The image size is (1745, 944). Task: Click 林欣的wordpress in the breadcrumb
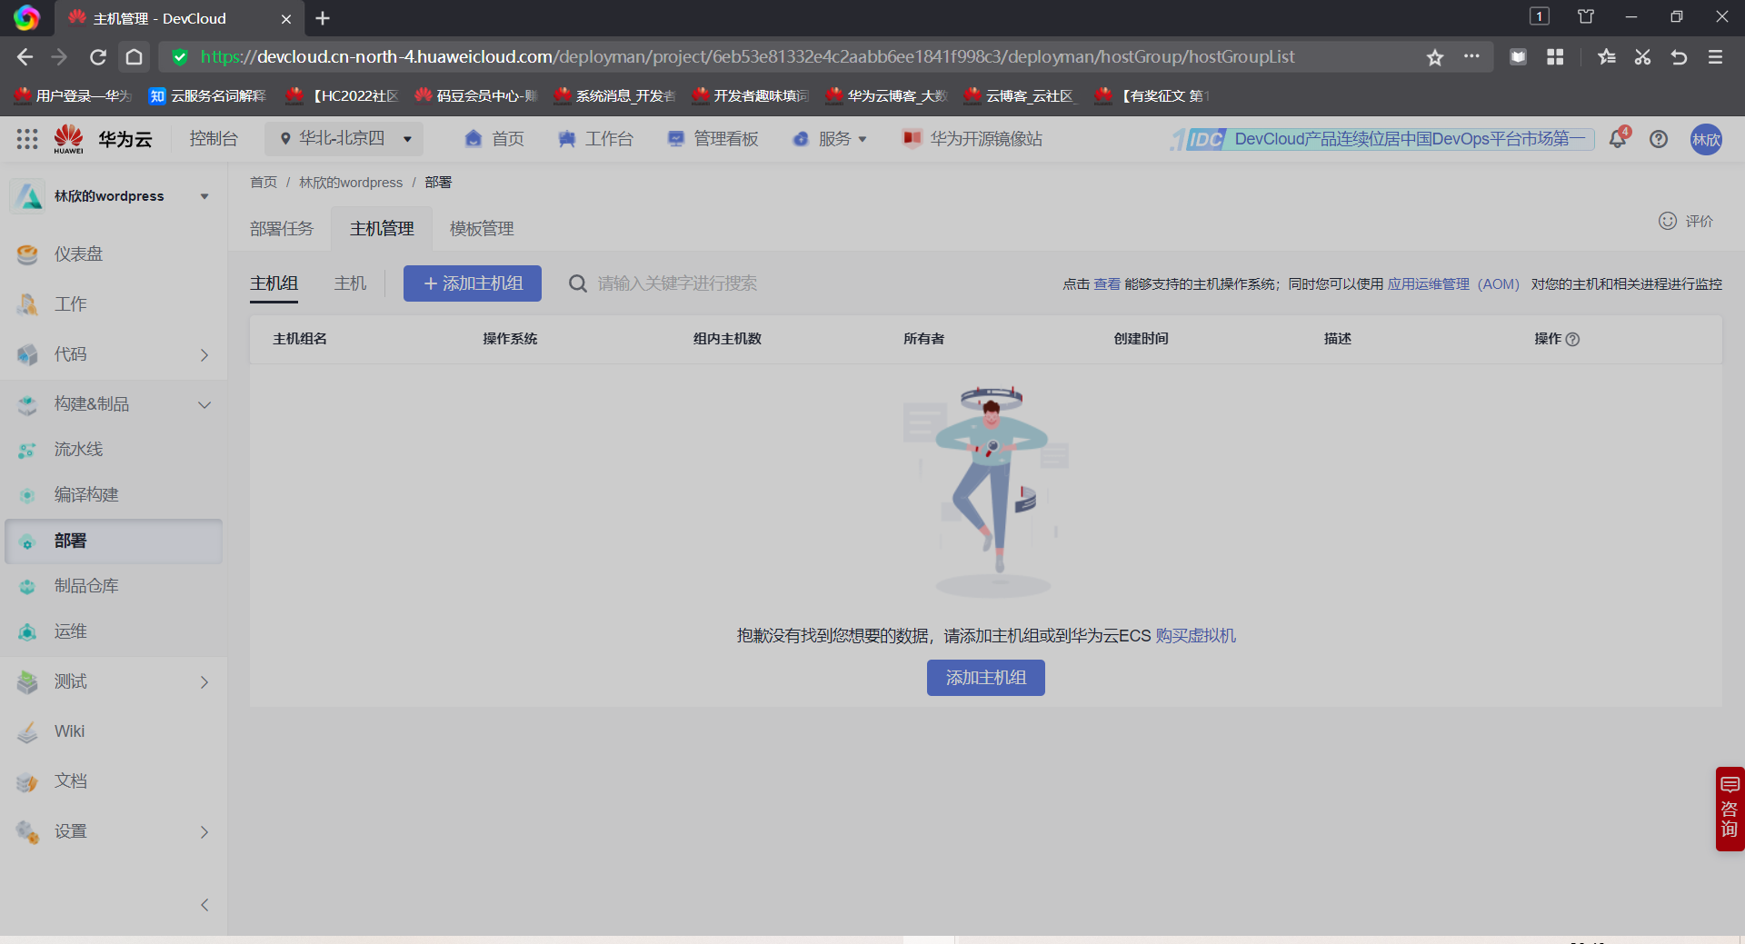tap(351, 183)
